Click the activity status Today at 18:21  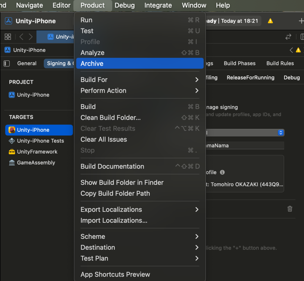click(240, 21)
